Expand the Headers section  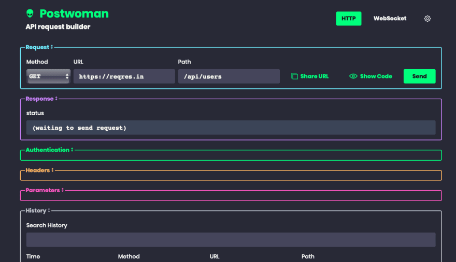tap(39, 170)
